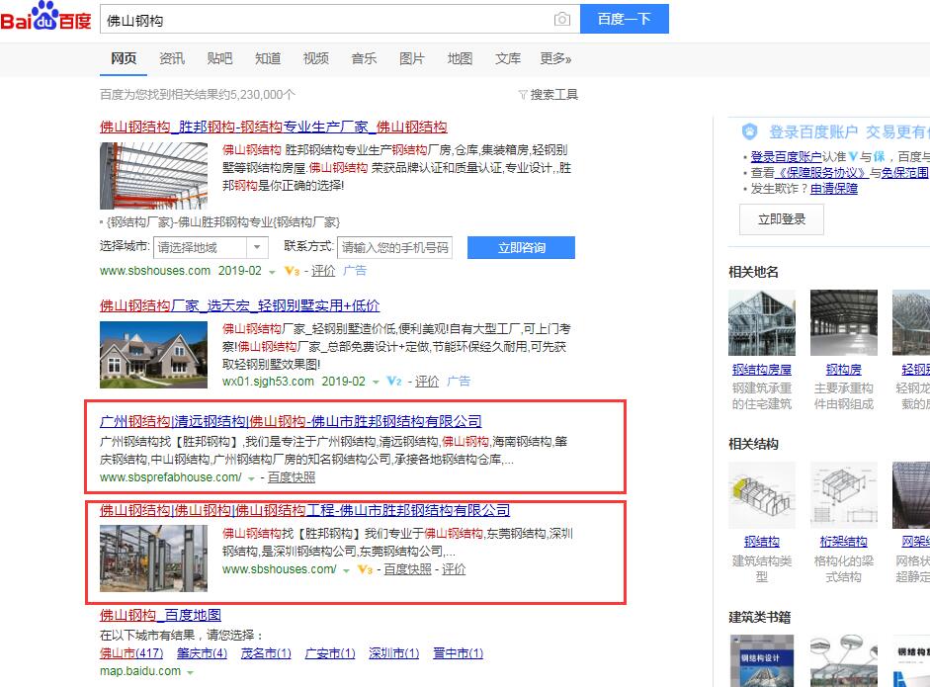Viewport: 930px width, 687px height.
Task: Open the 肇庆市(4) city link
Action: tap(202, 653)
